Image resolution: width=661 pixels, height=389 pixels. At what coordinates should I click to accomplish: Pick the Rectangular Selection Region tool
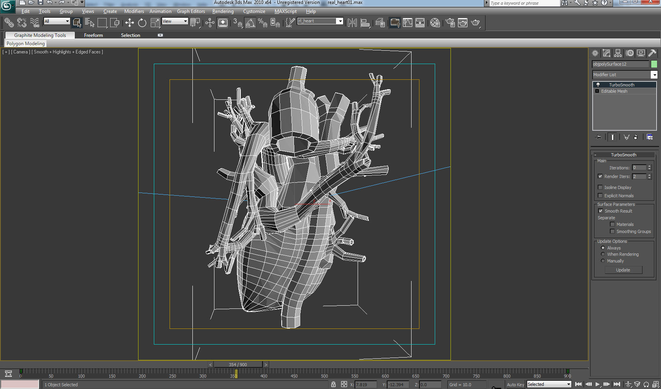102,23
